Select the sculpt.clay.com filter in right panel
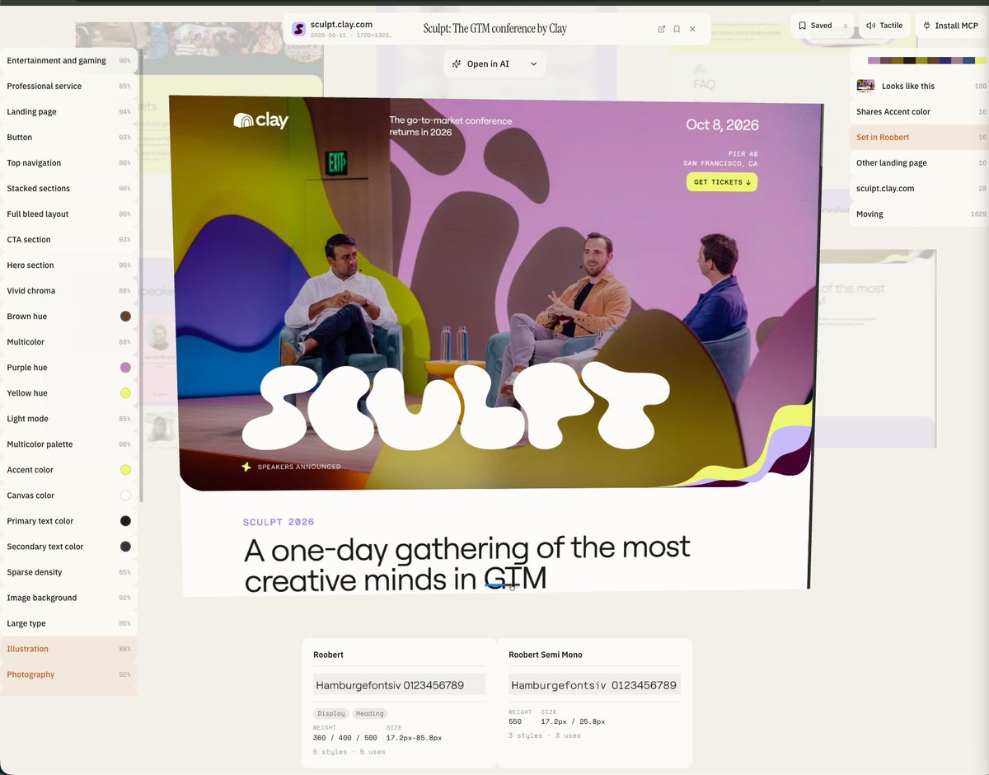Image resolution: width=989 pixels, height=775 pixels. 919,189
